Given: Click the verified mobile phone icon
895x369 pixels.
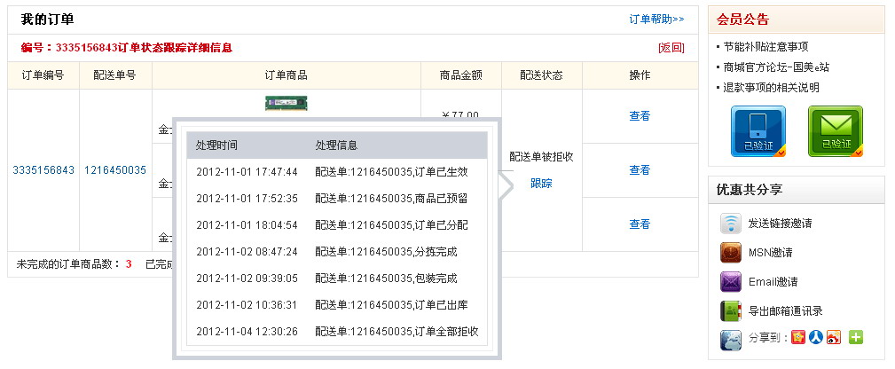Looking at the screenshot, I should [x=758, y=131].
